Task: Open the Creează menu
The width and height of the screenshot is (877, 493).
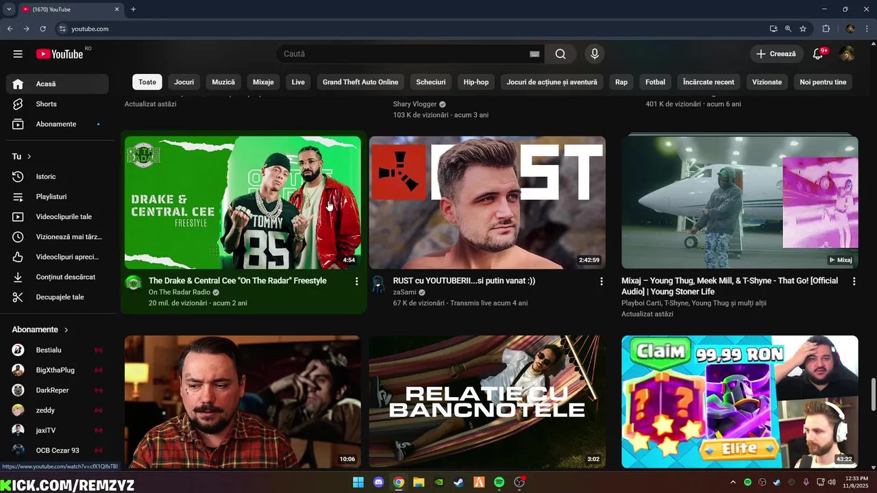Action: [x=776, y=54]
